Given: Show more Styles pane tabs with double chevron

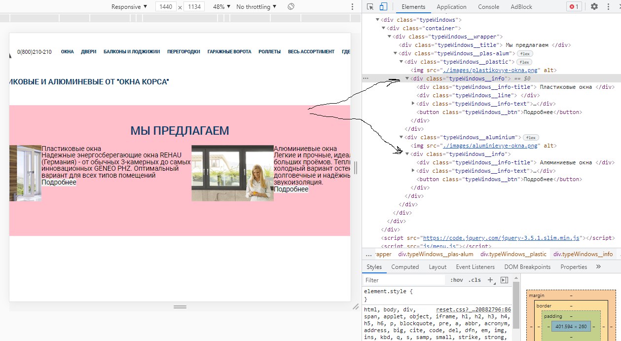Looking at the screenshot, I should coord(598,266).
